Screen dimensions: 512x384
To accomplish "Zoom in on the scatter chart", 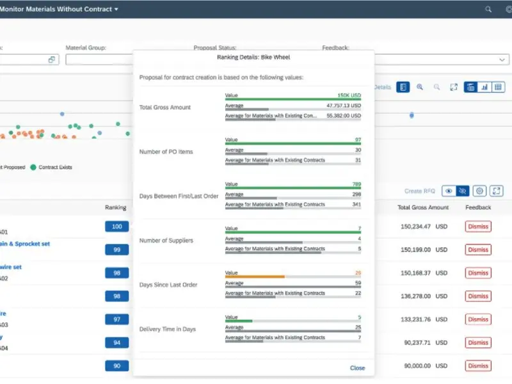I will click(420, 87).
